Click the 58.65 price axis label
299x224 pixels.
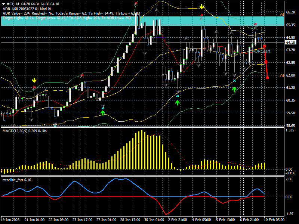(x=291, y=125)
